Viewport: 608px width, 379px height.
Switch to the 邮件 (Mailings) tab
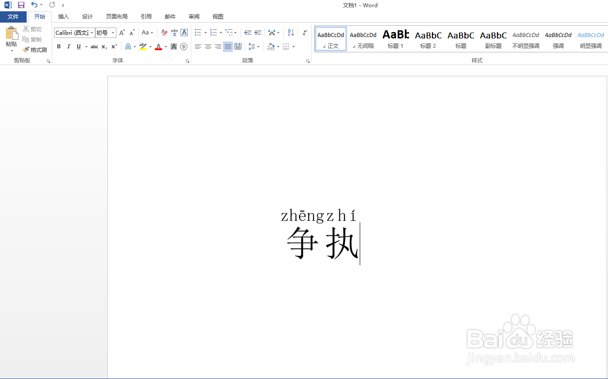pyautogui.click(x=170, y=17)
